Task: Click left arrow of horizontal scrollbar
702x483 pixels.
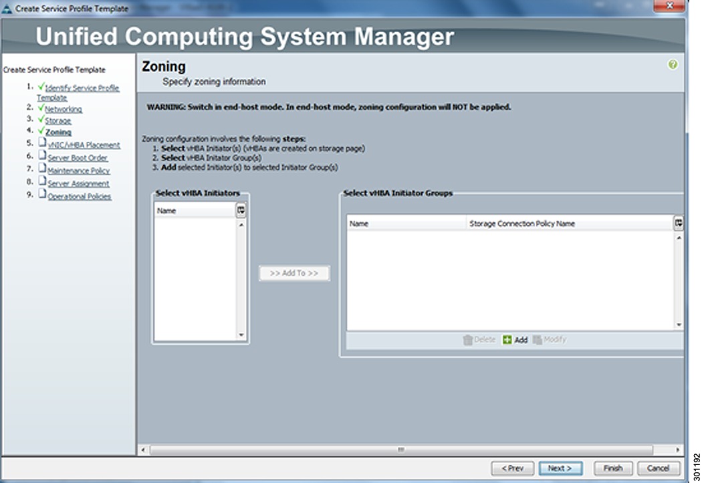Action: [x=143, y=450]
